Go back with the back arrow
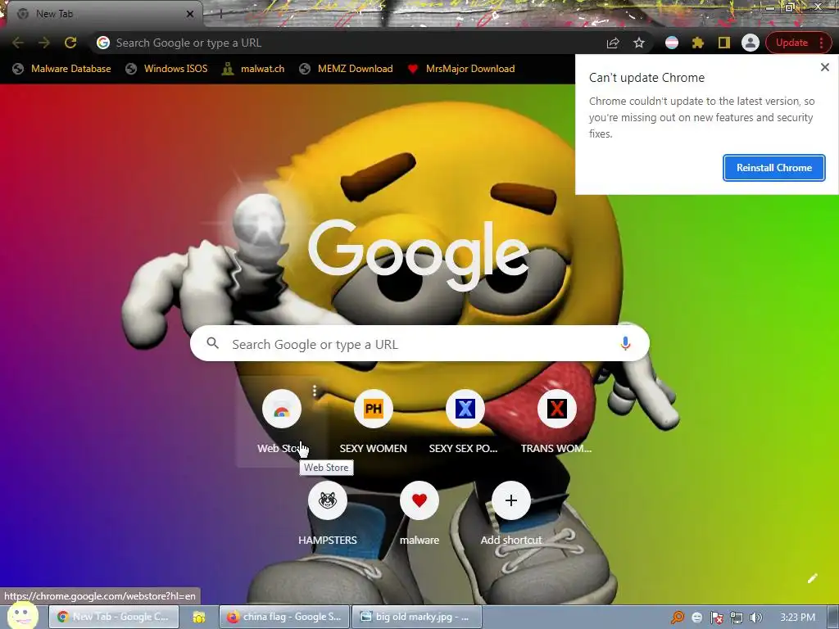This screenshot has width=839, height=629. (18, 43)
